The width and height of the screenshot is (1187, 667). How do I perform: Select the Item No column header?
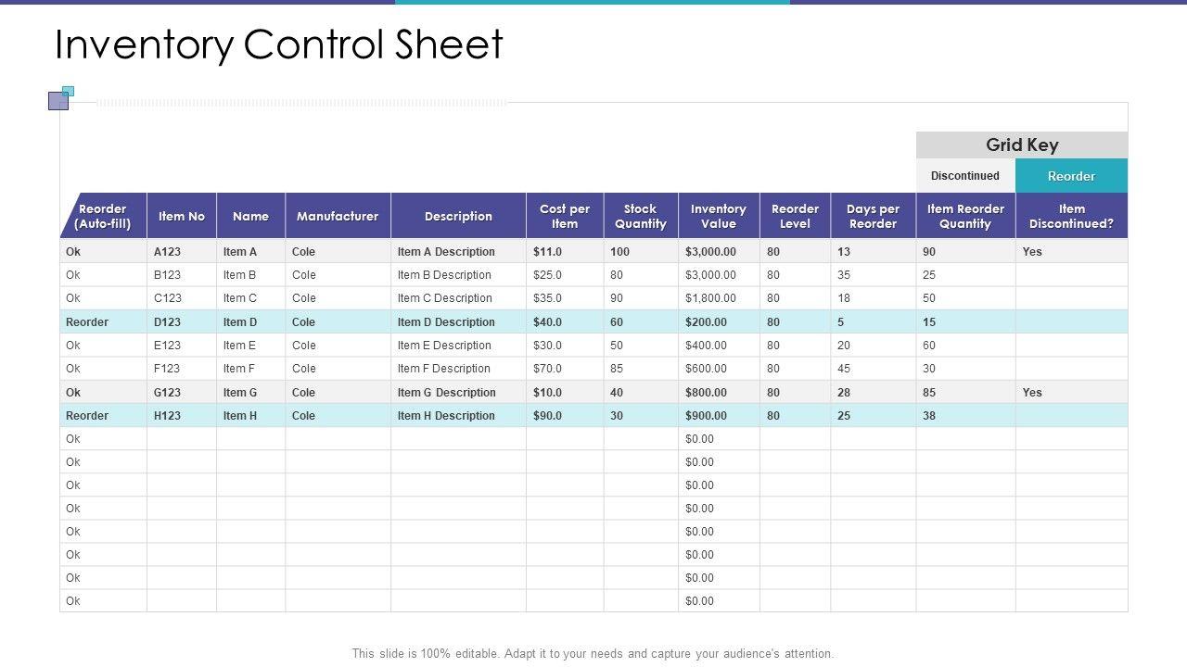click(182, 217)
